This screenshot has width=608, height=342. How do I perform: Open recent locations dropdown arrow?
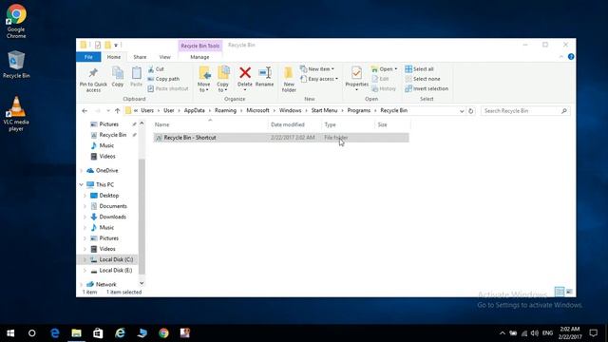108,111
